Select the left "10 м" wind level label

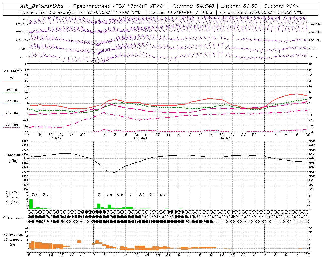24,57
